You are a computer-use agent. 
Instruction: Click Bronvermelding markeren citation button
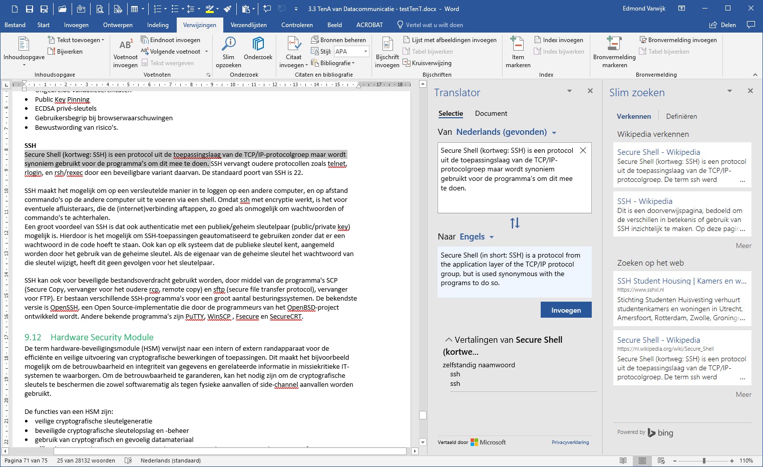[x=614, y=52]
